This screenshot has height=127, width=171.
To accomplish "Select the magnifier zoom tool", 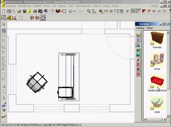I will (x=89, y=11).
